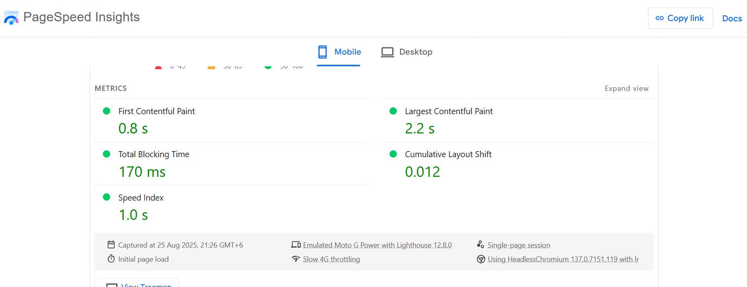Viewport: 747px width, 287px height.
Task: Click the green dot beside Speed Index
Action: pyautogui.click(x=107, y=197)
